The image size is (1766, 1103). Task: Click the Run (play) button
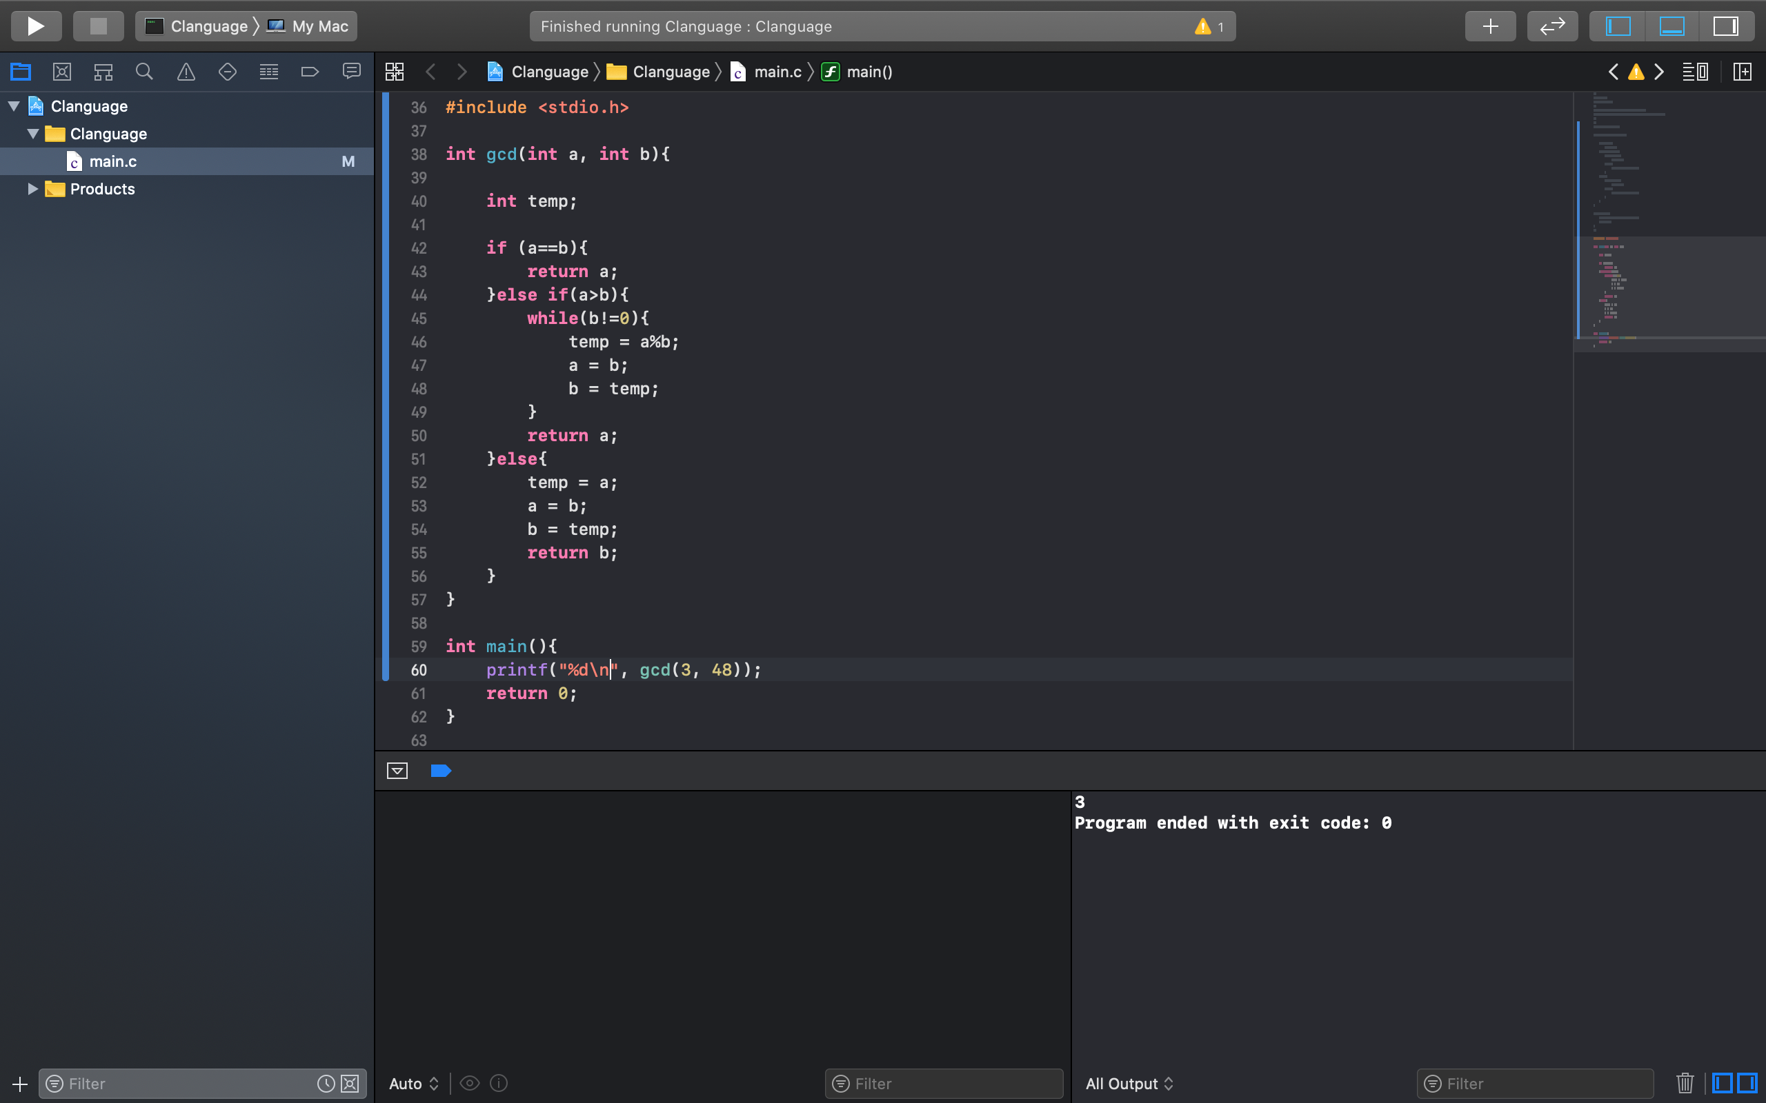(x=36, y=26)
